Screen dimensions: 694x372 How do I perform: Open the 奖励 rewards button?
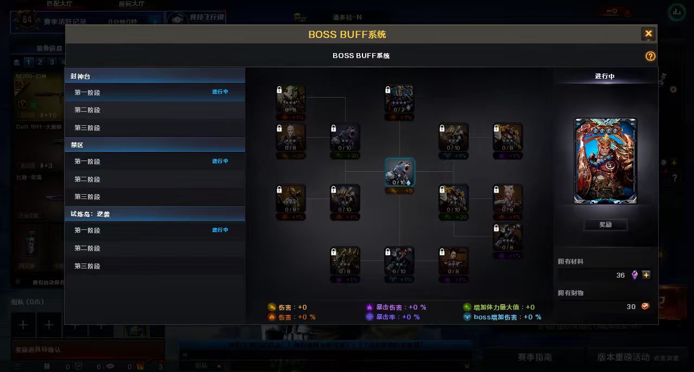click(x=606, y=225)
